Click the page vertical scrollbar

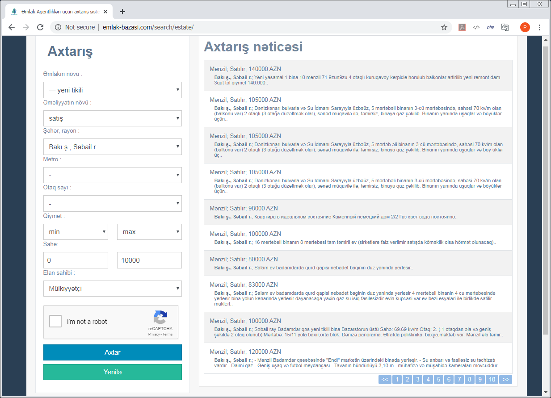click(x=546, y=190)
